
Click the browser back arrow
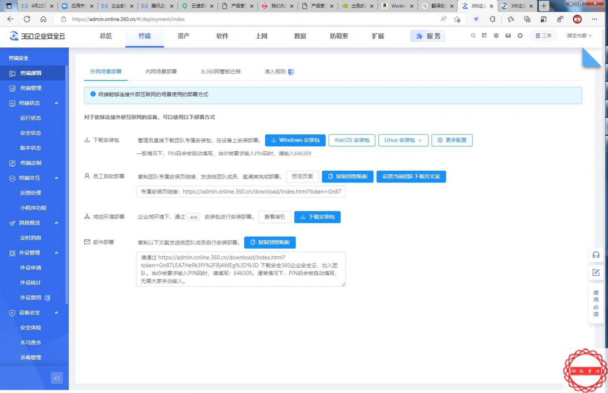pos(11,19)
